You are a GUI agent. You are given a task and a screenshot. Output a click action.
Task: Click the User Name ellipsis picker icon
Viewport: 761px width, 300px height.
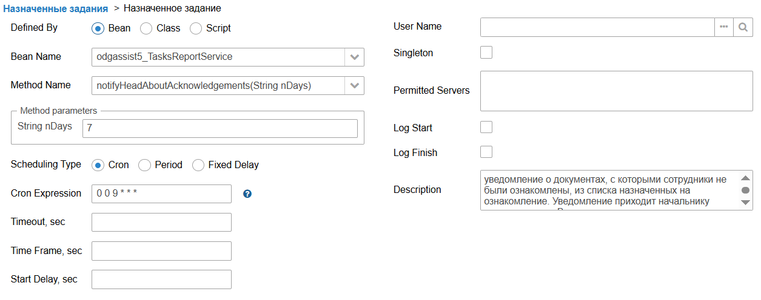(723, 27)
